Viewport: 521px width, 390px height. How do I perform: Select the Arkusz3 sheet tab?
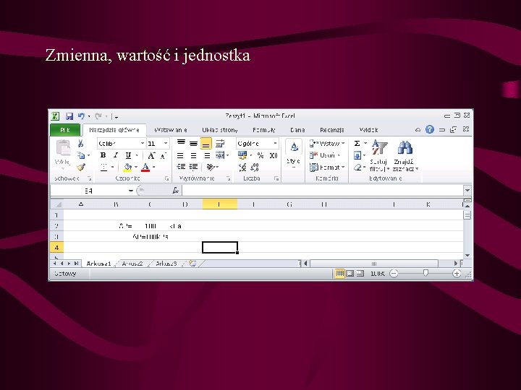pos(166,264)
